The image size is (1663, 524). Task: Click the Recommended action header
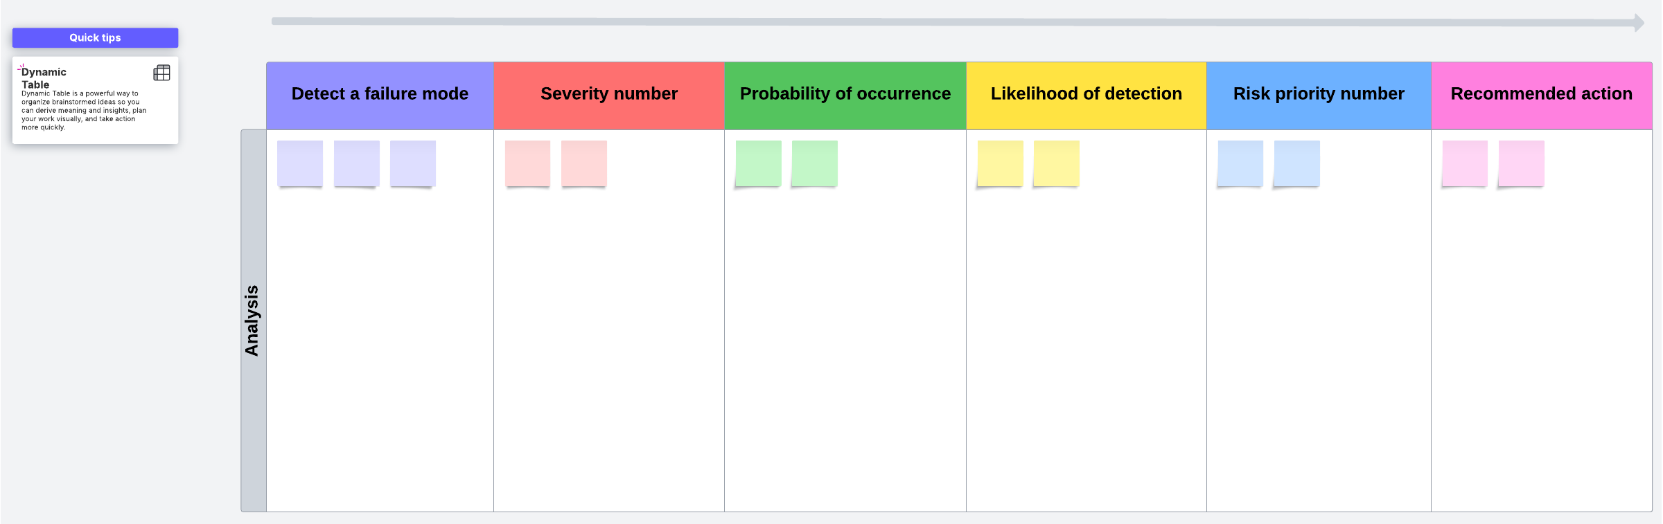[1541, 94]
